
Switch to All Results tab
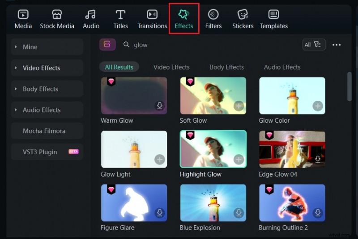pyautogui.click(x=119, y=67)
